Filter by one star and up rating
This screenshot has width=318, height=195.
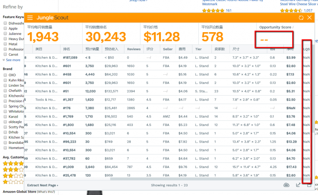click(13, 181)
